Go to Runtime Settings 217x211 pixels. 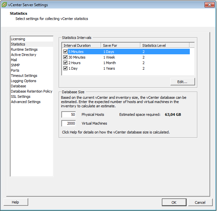click(24, 49)
